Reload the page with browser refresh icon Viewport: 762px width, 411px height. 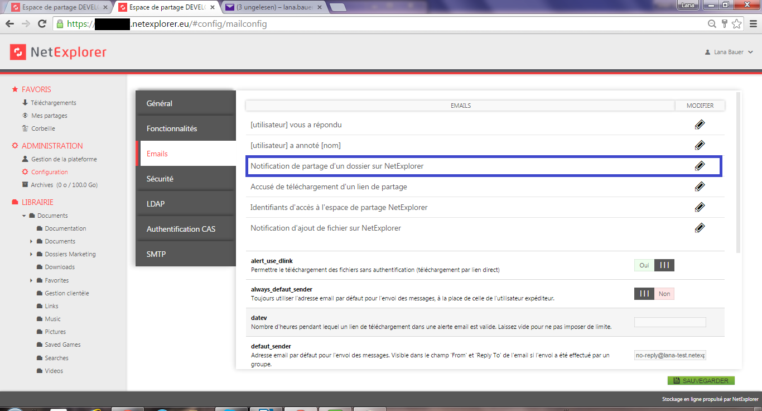[42, 24]
